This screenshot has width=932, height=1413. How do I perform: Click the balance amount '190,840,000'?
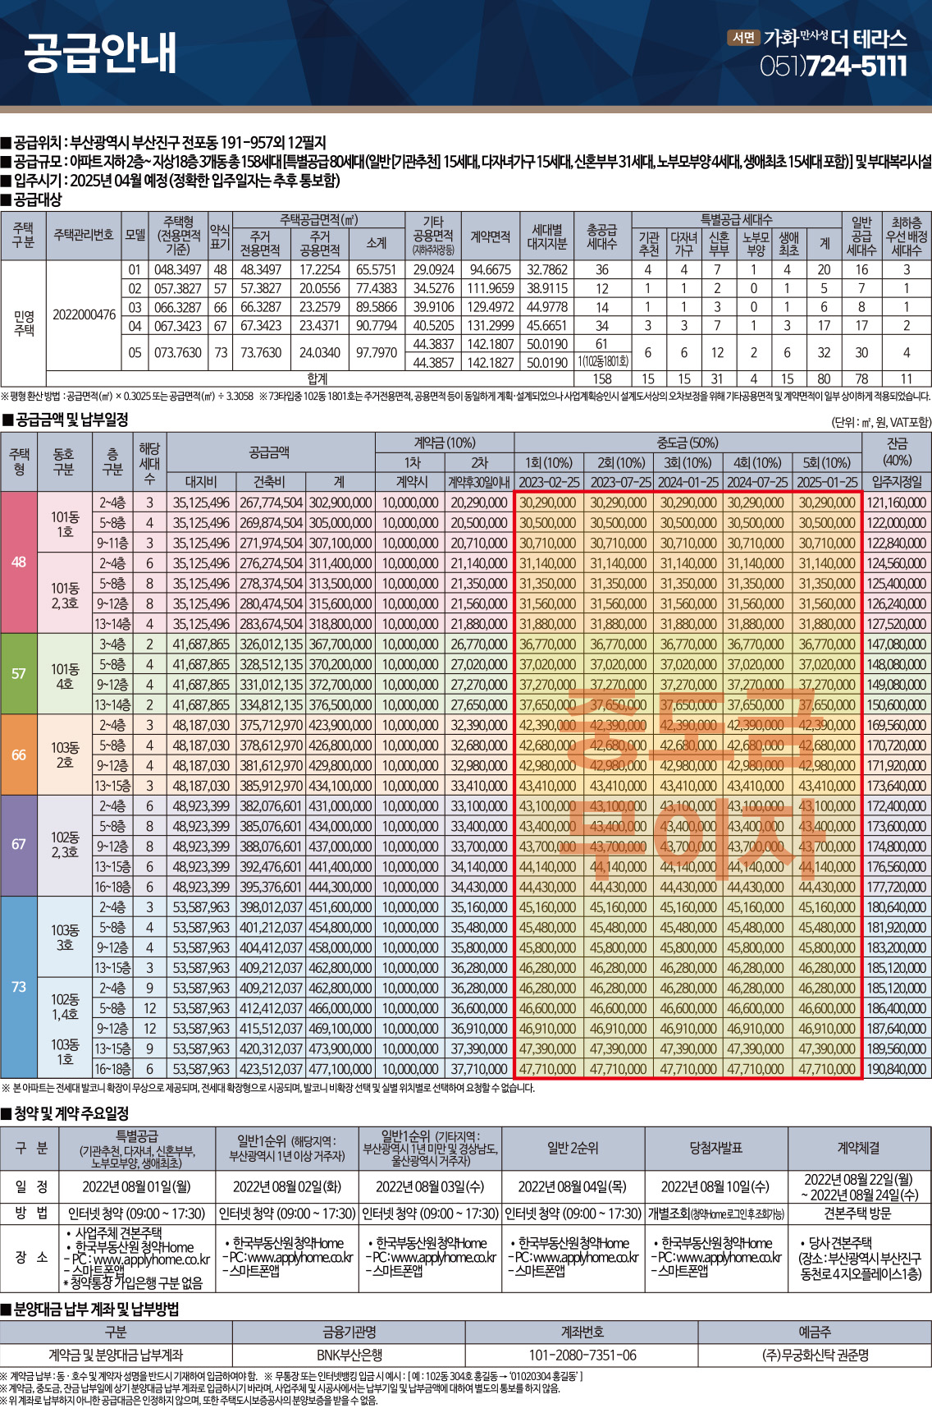(x=897, y=1069)
